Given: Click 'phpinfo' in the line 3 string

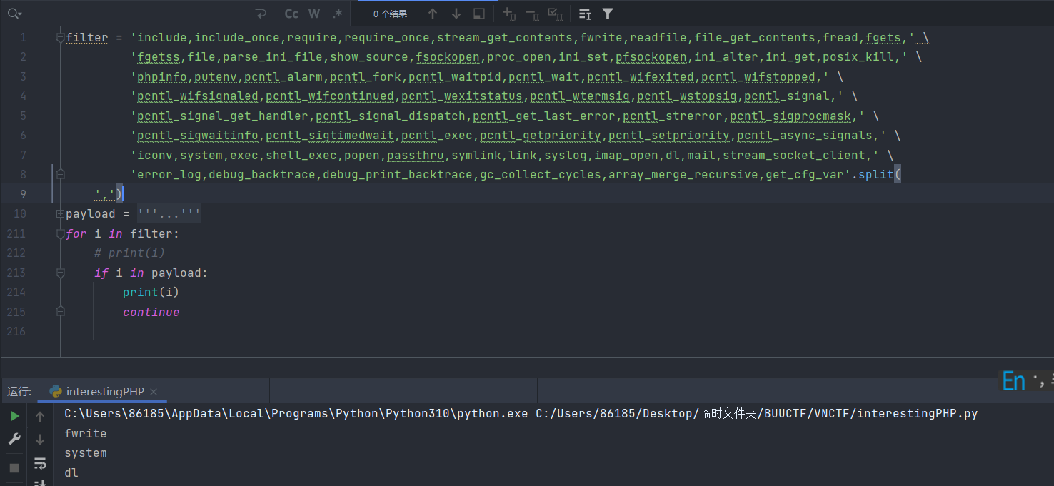Looking at the screenshot, I should point(162,77).
